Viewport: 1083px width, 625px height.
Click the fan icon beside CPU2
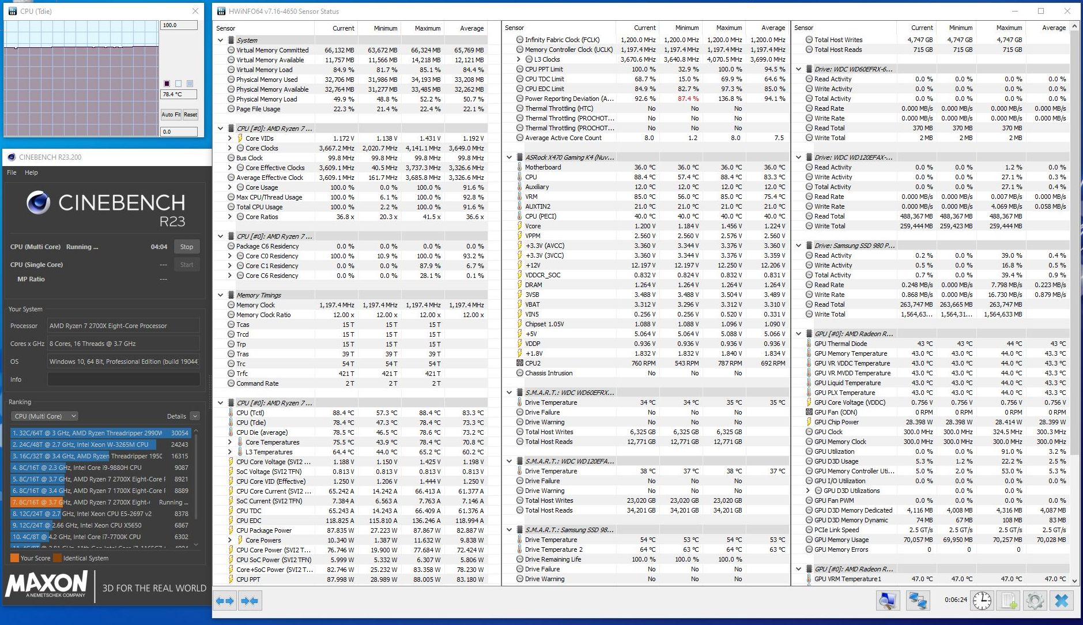click(x=519, y=363)
